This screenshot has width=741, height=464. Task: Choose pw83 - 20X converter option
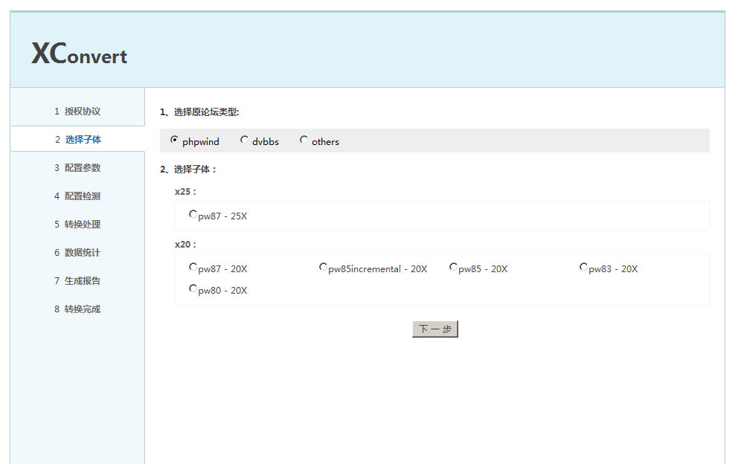584,267
